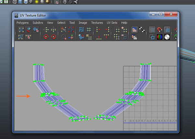This screenshot has width=195, height=139.
Task: Maximize the UV Texture Editor window
Action: (161, 14)
